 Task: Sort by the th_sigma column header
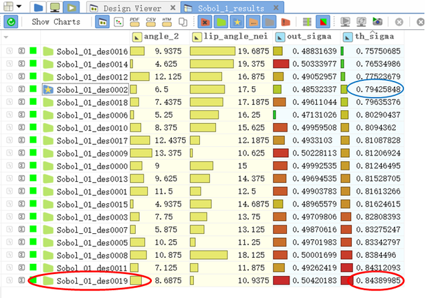click(371, 37)
